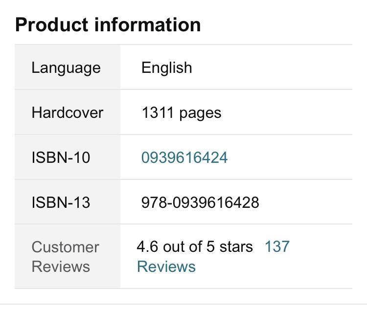Click the English language value
The image size is (367, 311).
(x=167, y=67)
